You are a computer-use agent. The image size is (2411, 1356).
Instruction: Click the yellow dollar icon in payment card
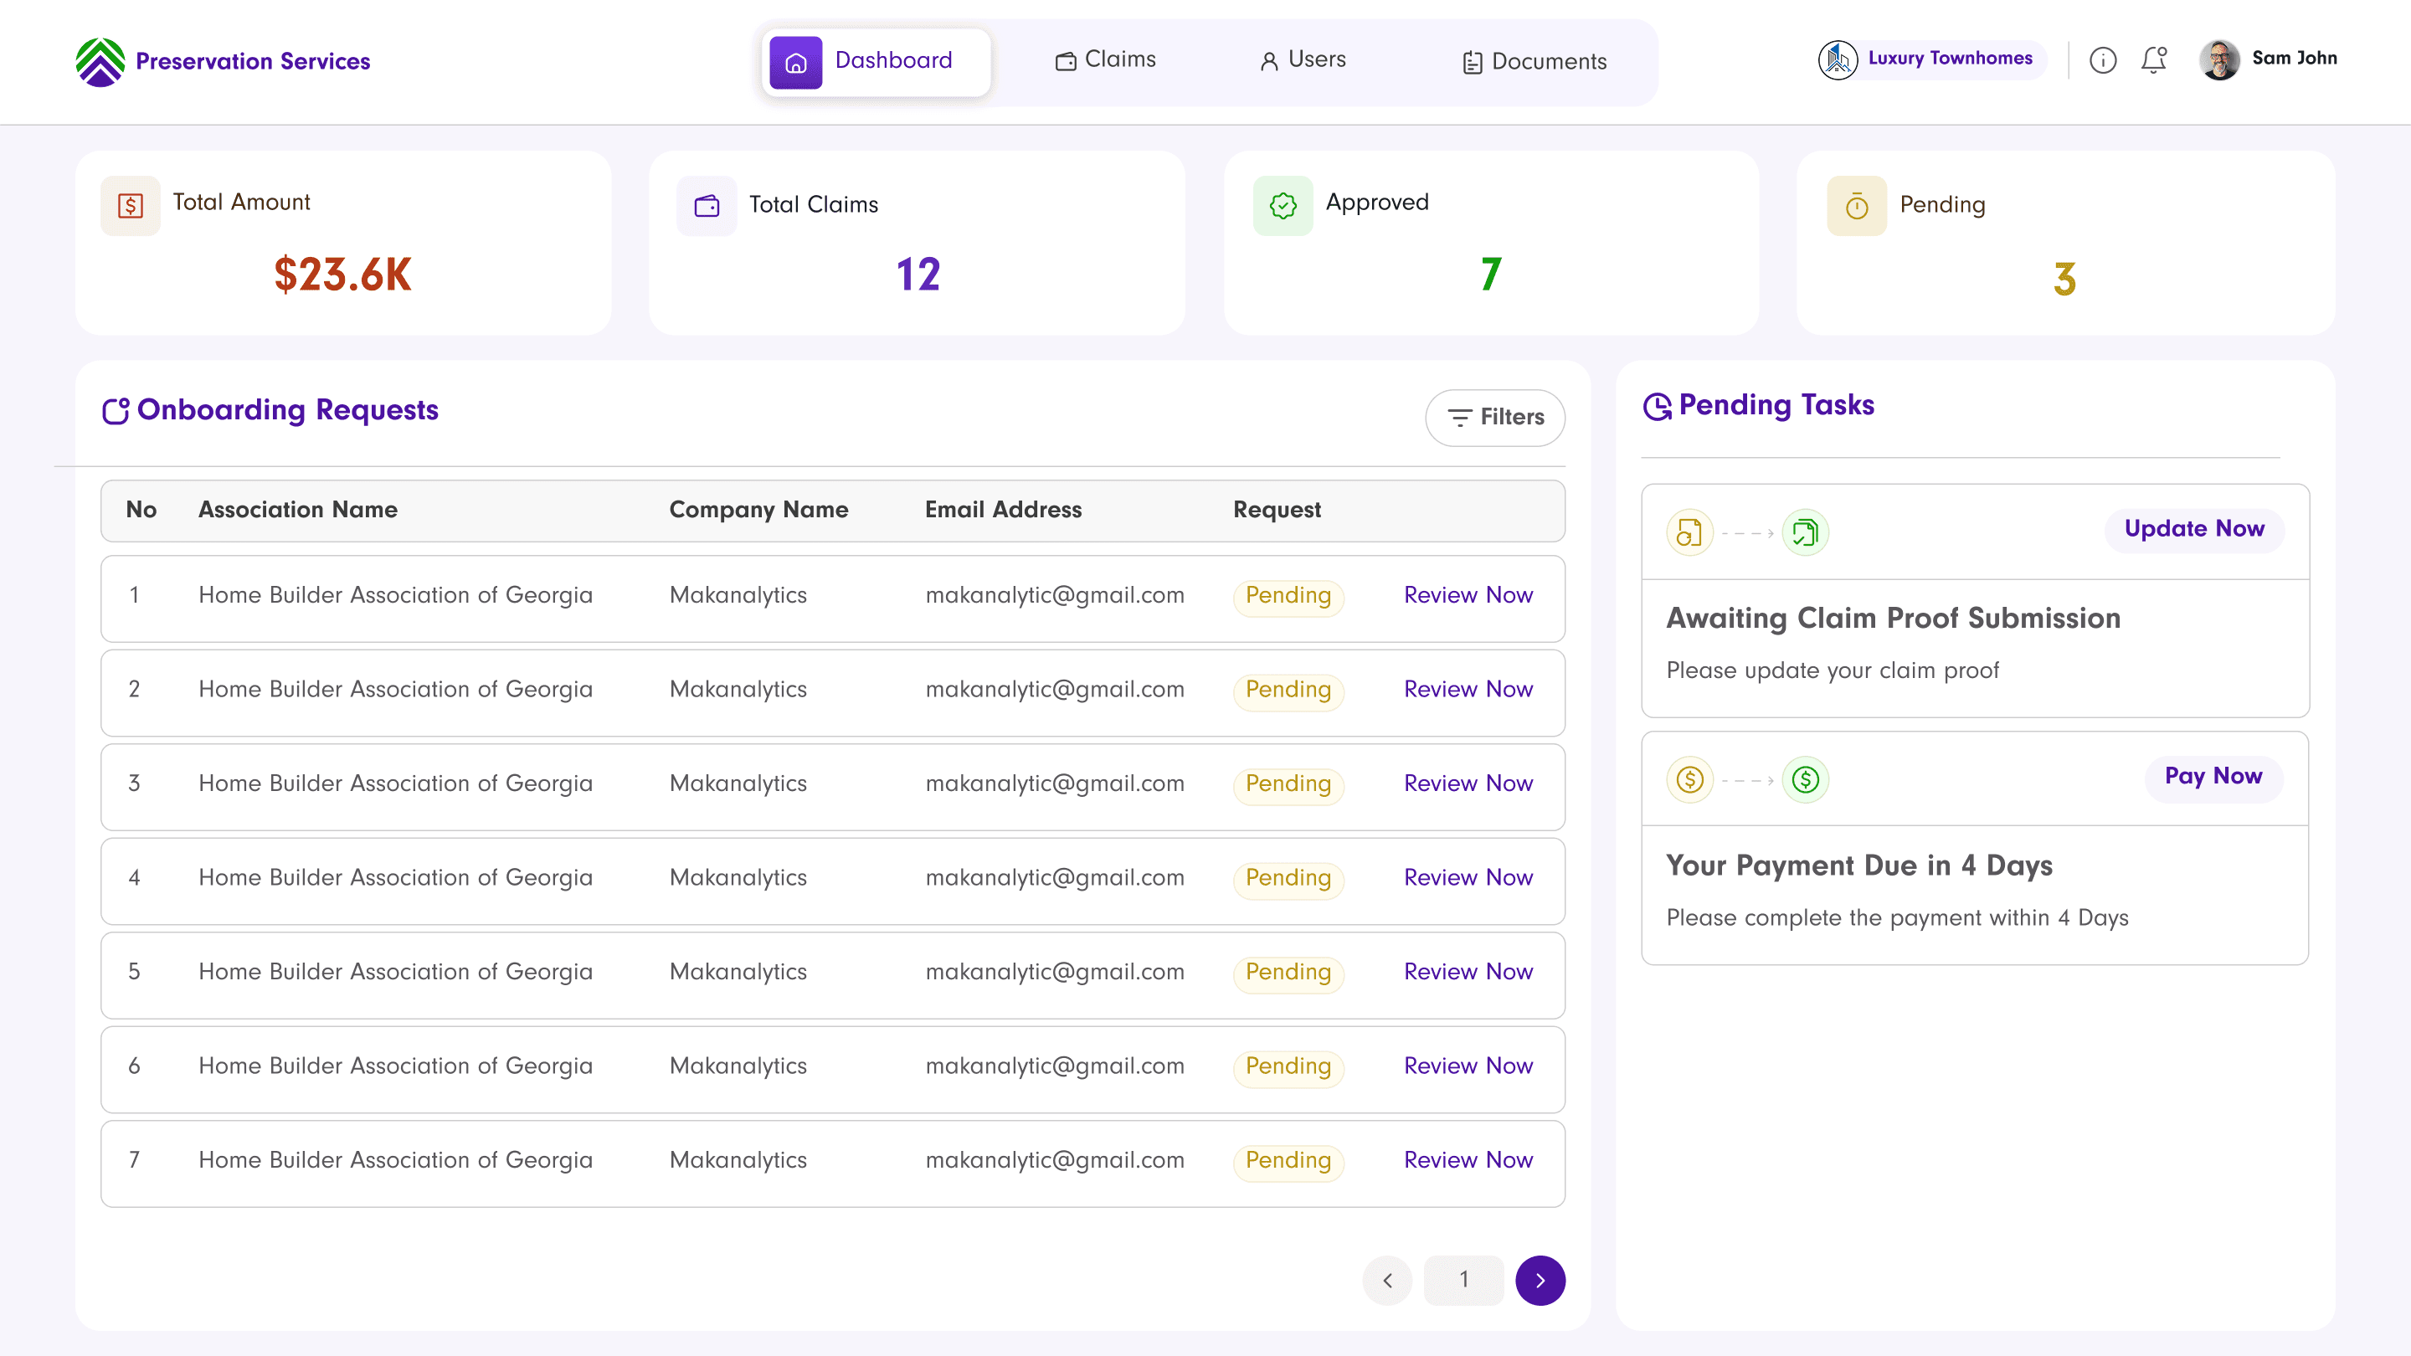click(x=1689, y=779)
